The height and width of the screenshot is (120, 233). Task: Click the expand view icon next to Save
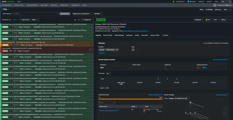[230, 10]
